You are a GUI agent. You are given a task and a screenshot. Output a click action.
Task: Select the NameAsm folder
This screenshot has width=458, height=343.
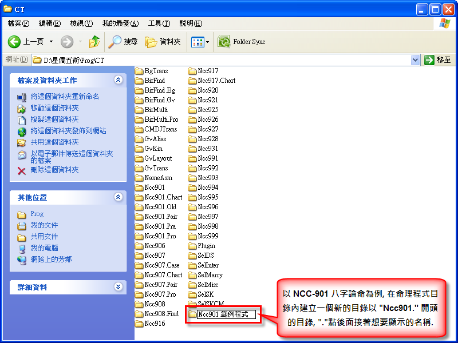click(x=159, y=178)
